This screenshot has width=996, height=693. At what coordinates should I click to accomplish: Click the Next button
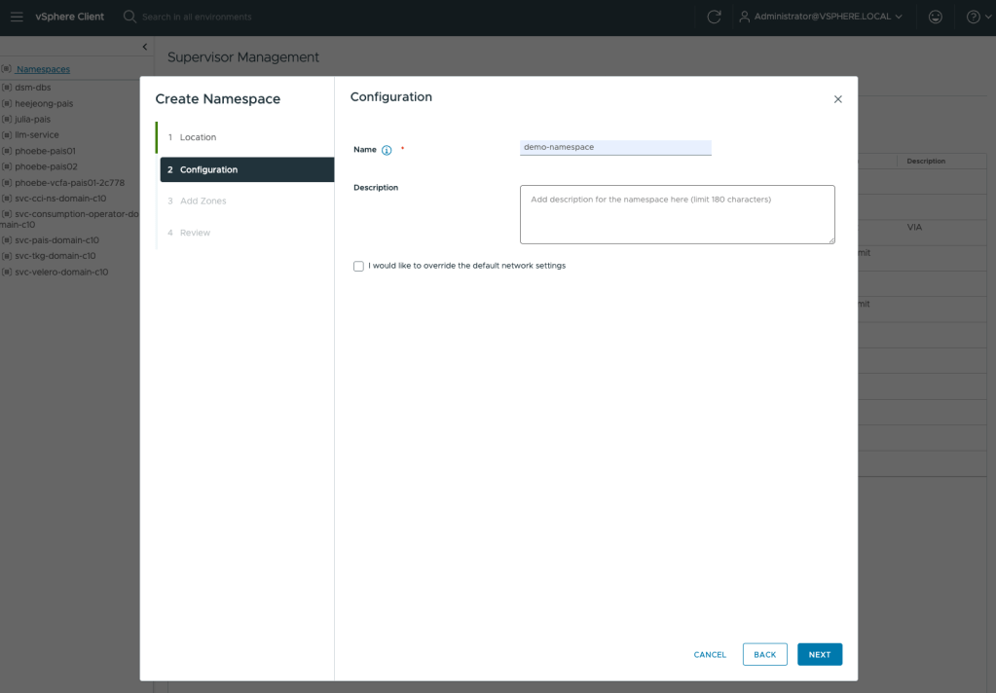819,654
